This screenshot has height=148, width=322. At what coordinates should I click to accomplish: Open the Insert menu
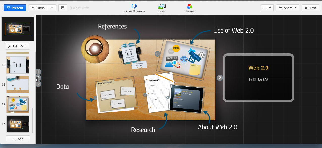point(162,8)
